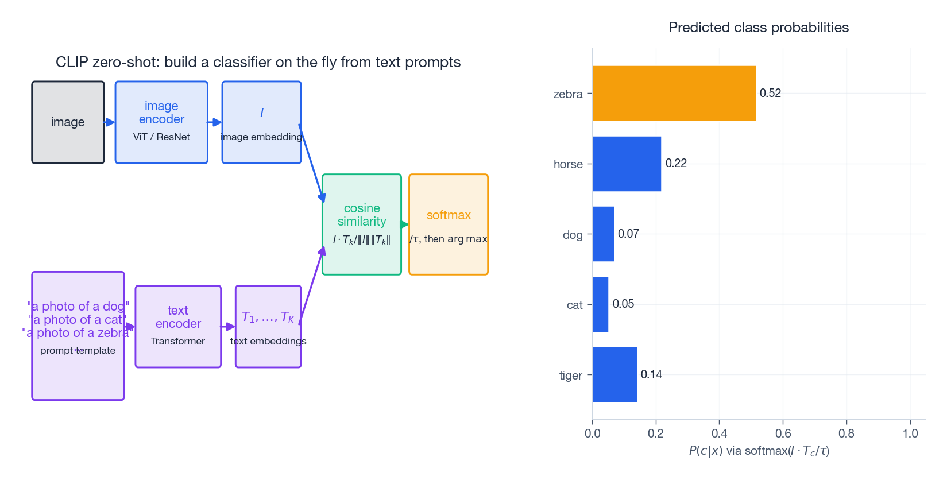Select the orange softmax block
This screenshot has width=947, height=480.
click(449, 224)
